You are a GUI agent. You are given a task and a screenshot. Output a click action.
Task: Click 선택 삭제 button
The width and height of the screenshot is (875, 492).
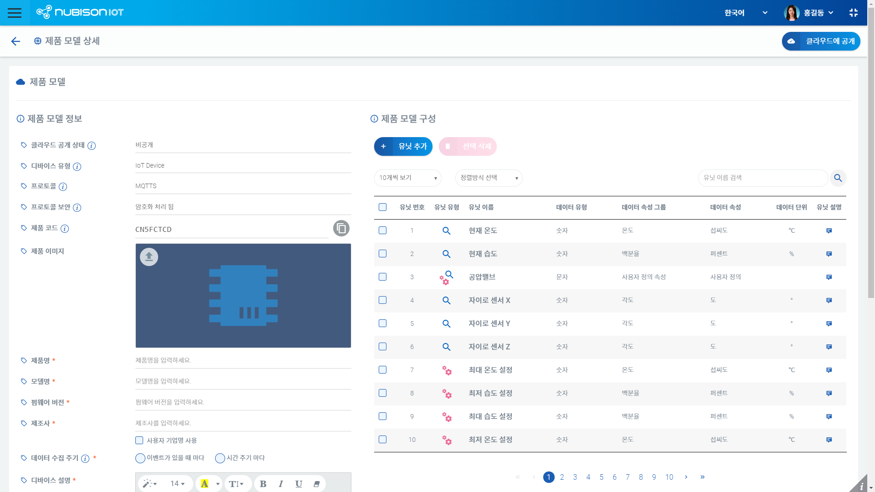468,146
